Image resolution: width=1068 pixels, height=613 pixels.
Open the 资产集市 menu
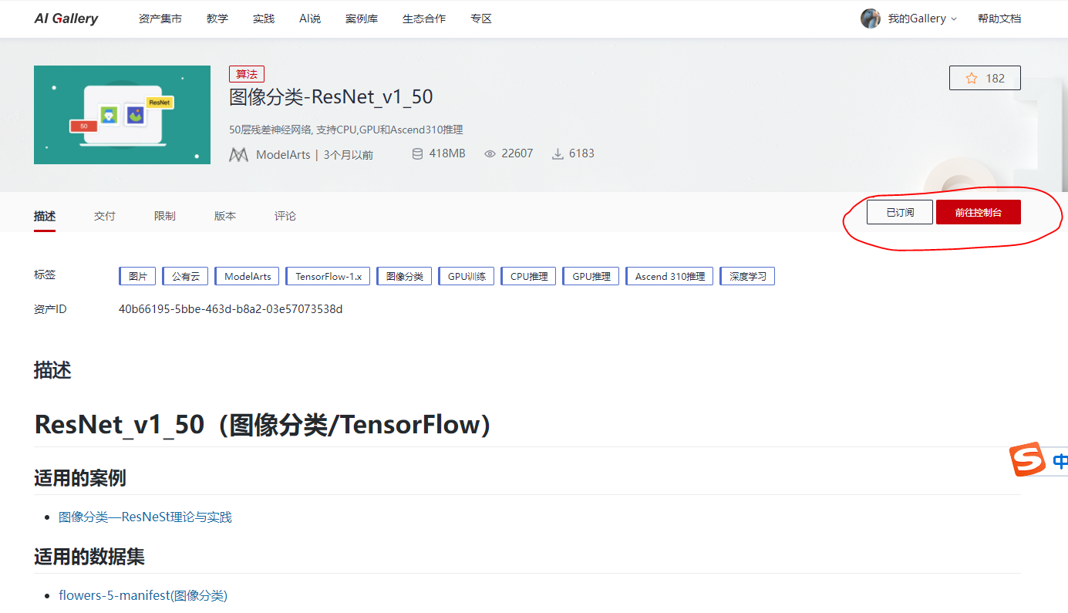pyautogui.click(x=160, y=19)
